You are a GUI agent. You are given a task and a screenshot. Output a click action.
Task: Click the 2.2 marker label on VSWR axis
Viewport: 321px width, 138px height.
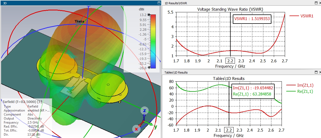tap(230, 61)
